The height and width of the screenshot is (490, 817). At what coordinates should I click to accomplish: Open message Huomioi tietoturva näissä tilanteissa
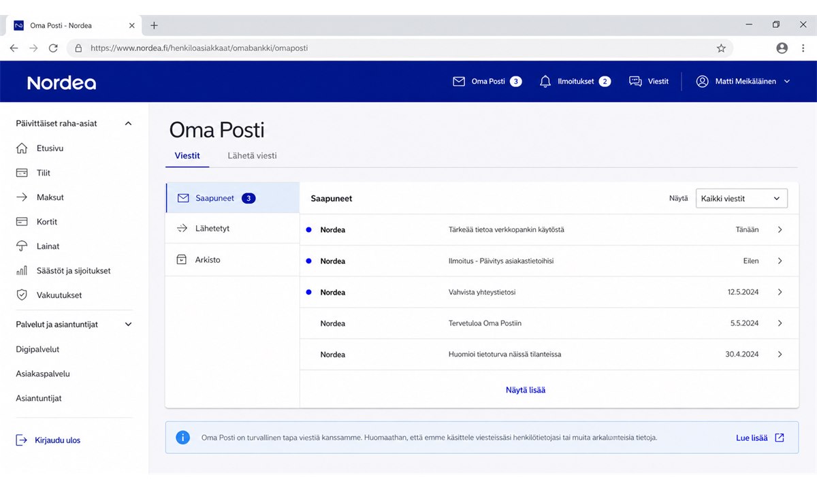click(549, 355)
